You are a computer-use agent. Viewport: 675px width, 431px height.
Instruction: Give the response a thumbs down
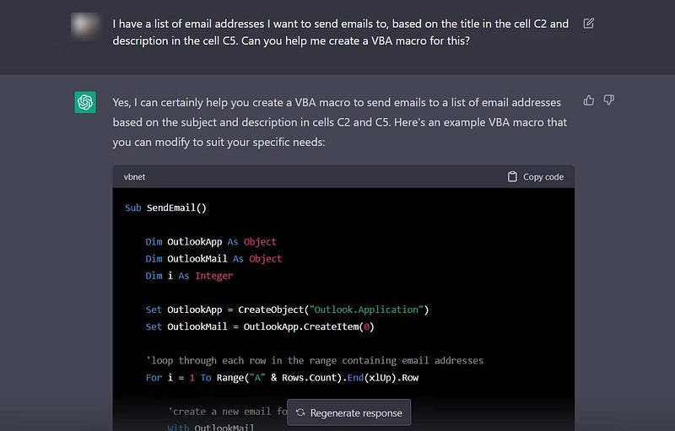(x=608, y=100)
